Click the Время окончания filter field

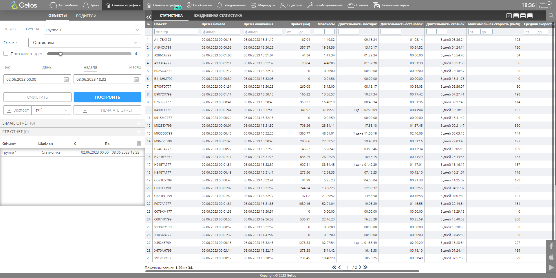(263, 32)
